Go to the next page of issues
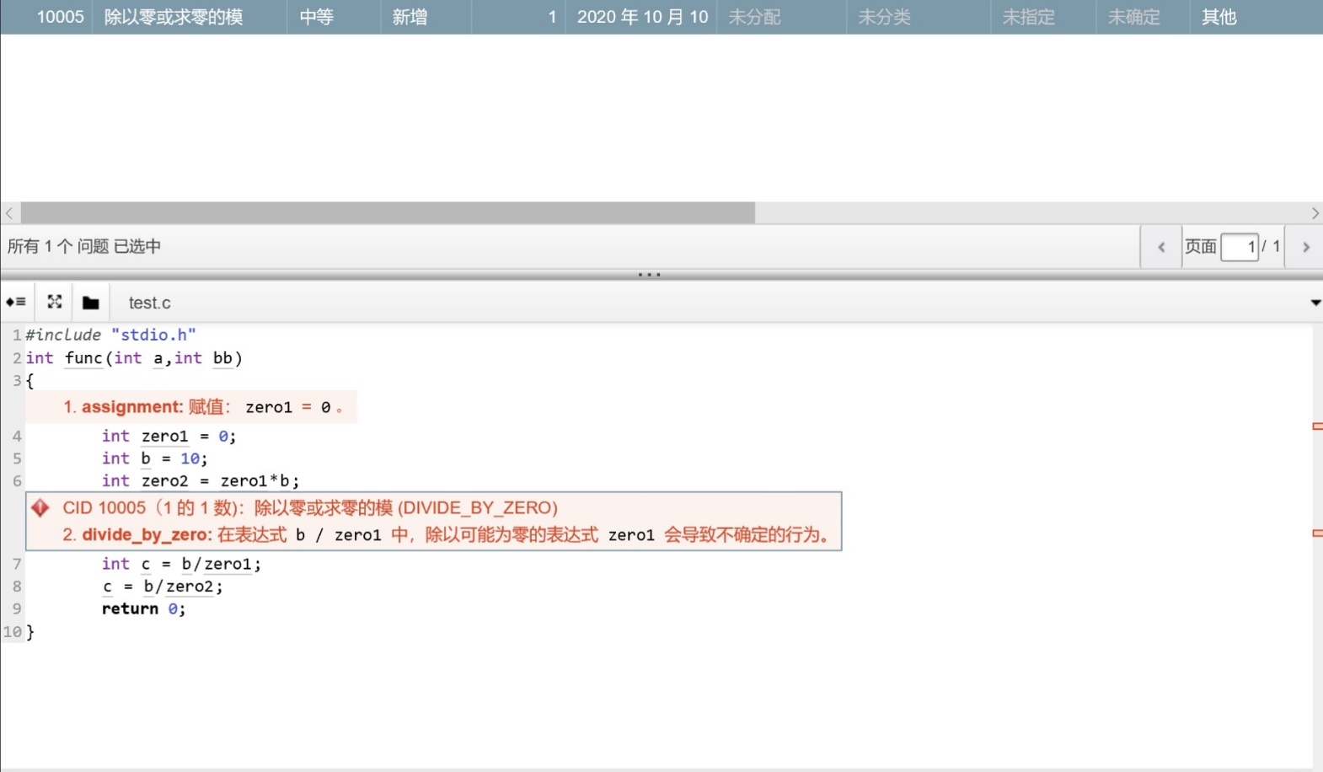 (1306, 247)
